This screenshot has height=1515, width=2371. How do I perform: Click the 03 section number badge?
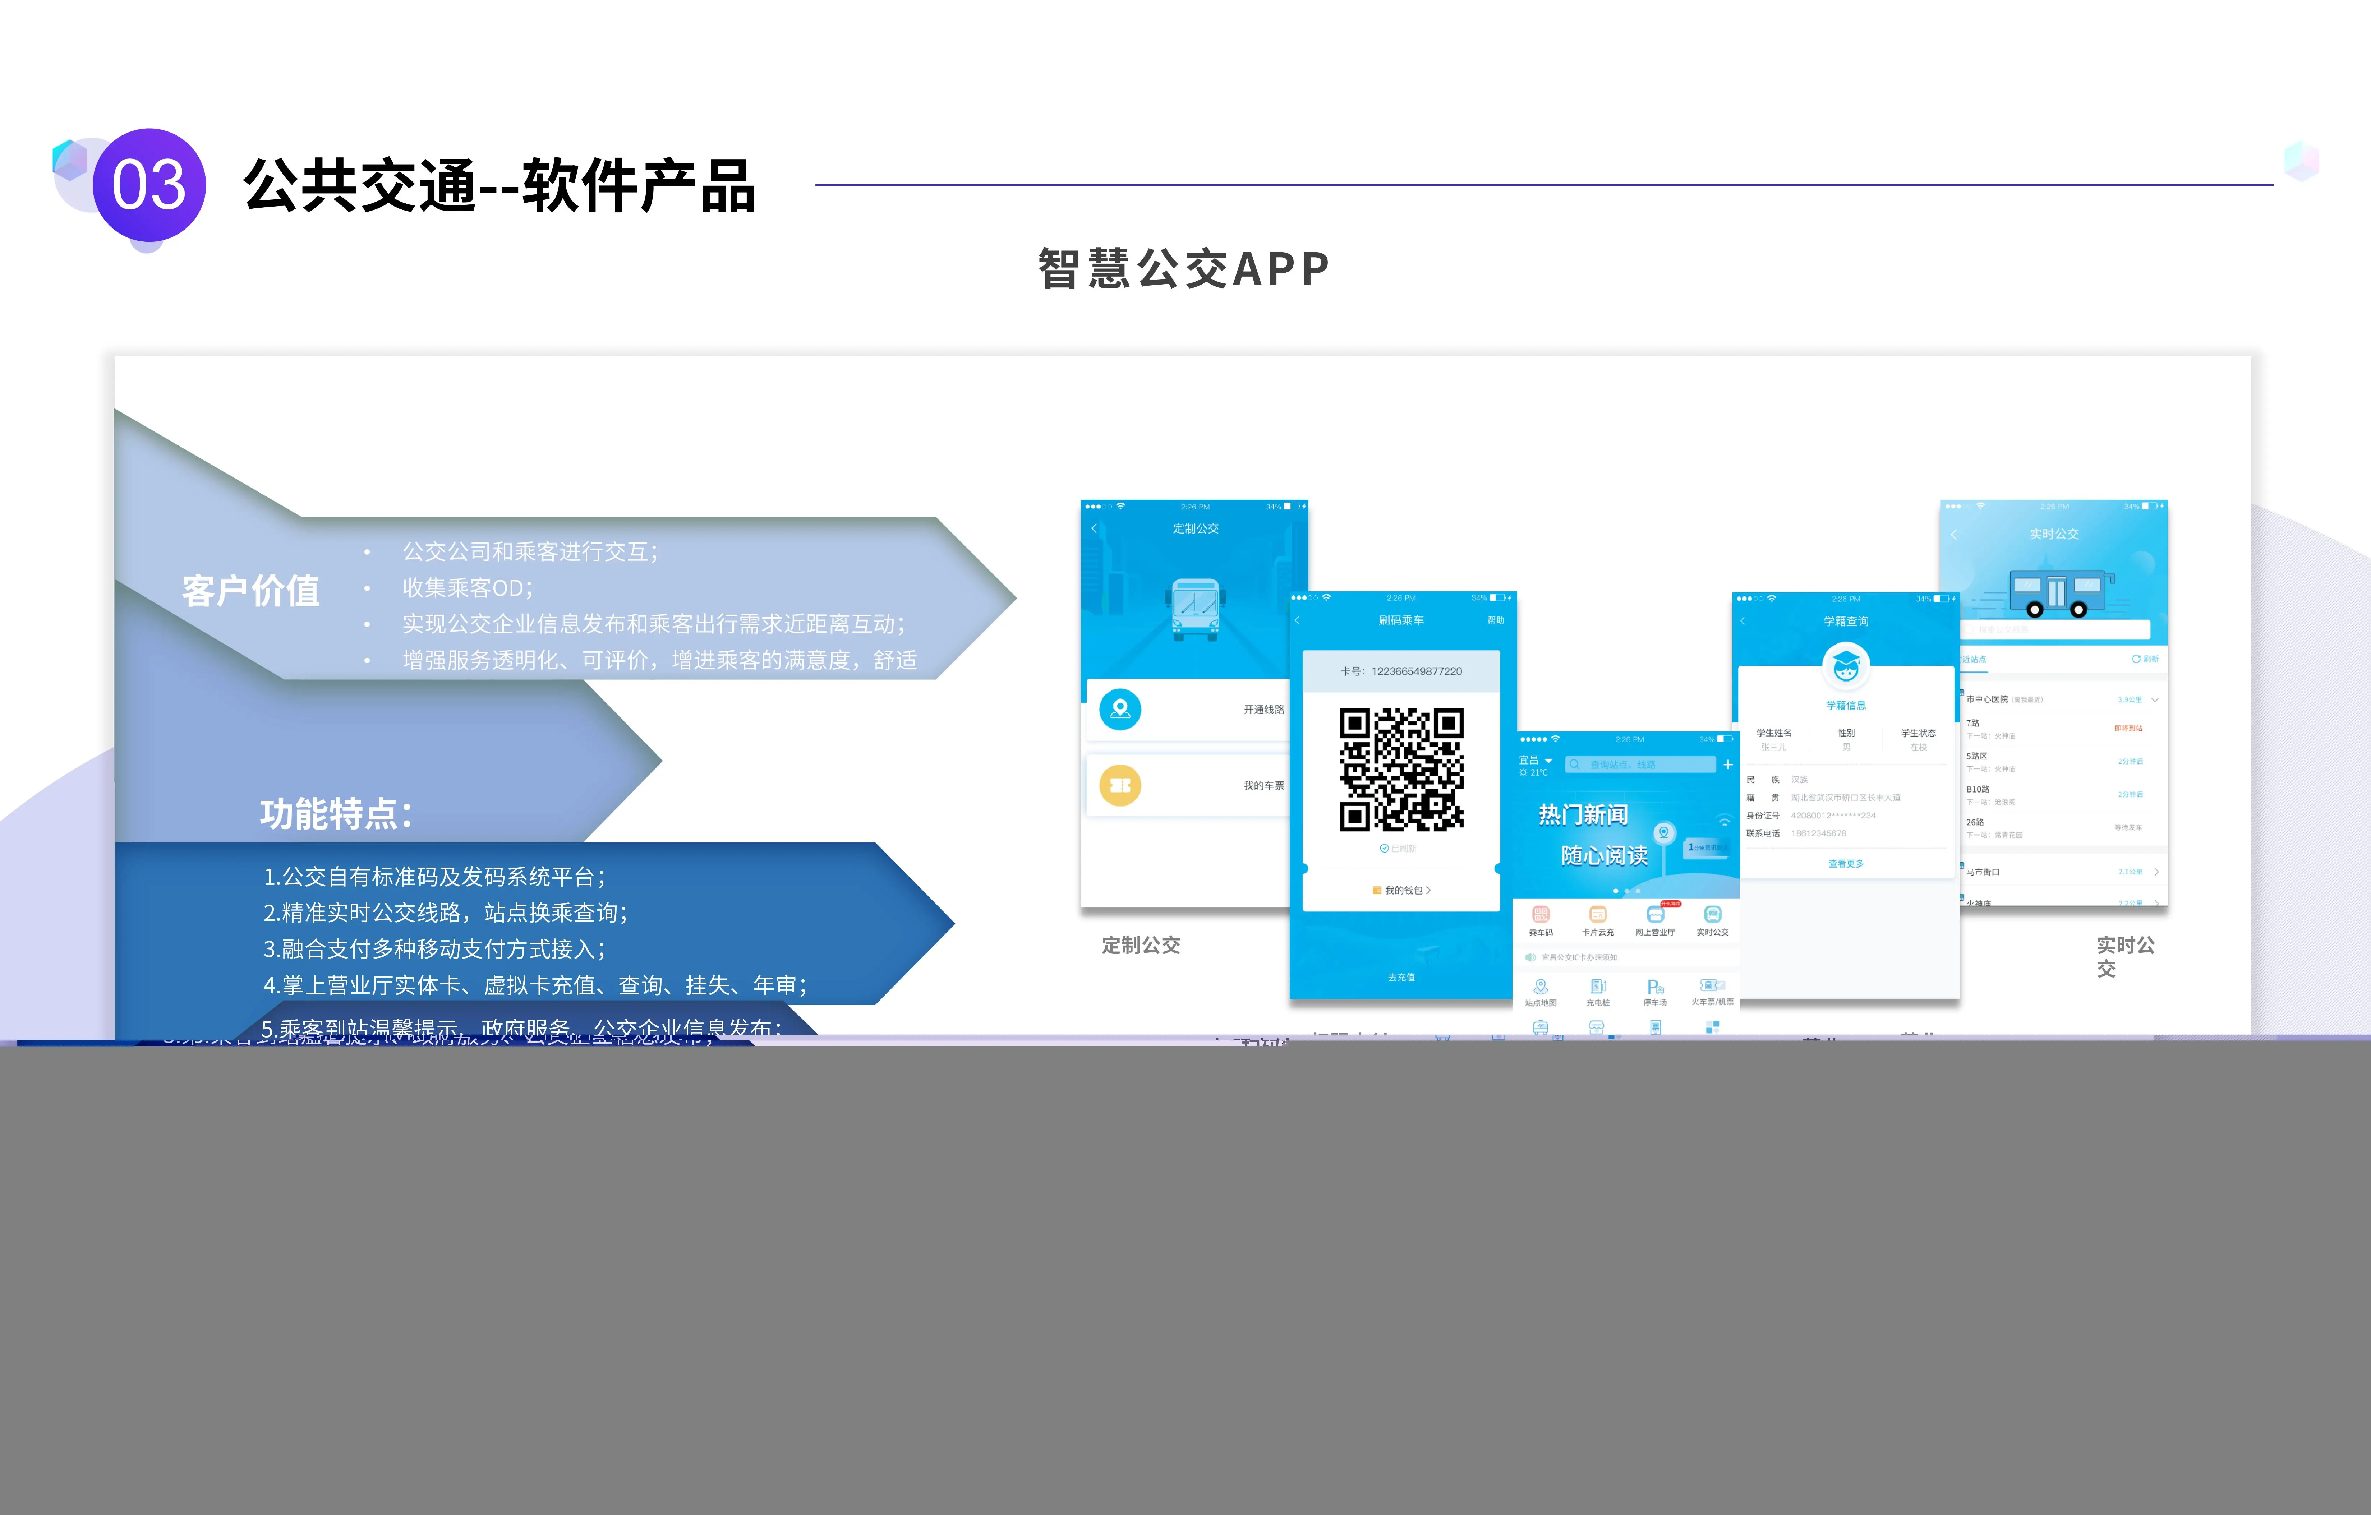pyautogui.click(x=149, y=185)
